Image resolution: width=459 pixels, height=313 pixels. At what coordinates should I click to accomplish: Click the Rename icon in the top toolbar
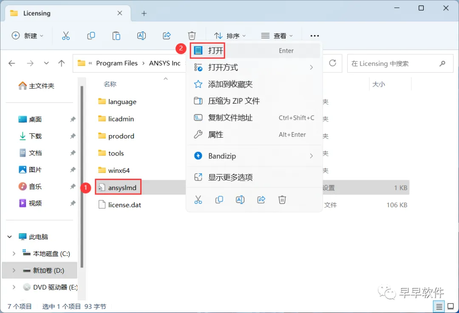[x=142, y=36]
